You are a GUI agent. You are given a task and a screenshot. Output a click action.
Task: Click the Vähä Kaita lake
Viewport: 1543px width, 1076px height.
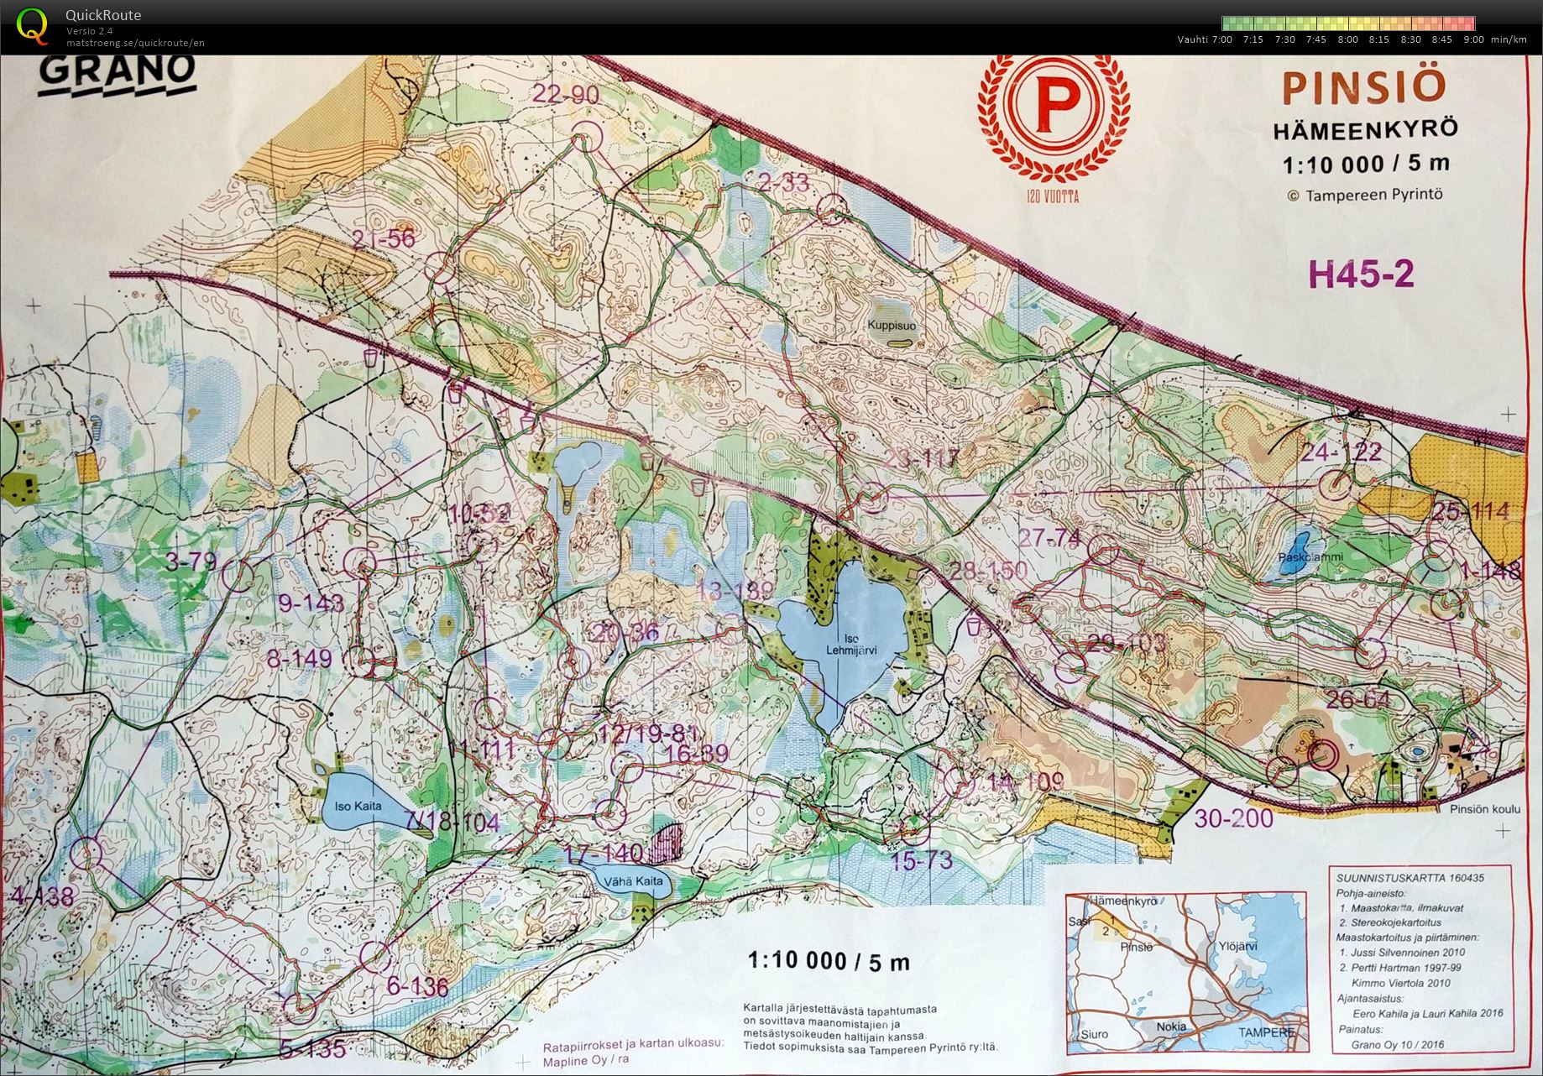click(x=637, y=881)
